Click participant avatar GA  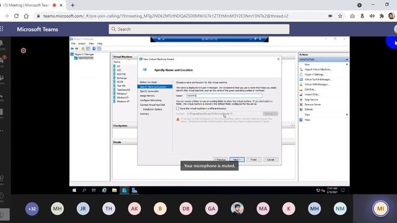(x=212, y=209)
